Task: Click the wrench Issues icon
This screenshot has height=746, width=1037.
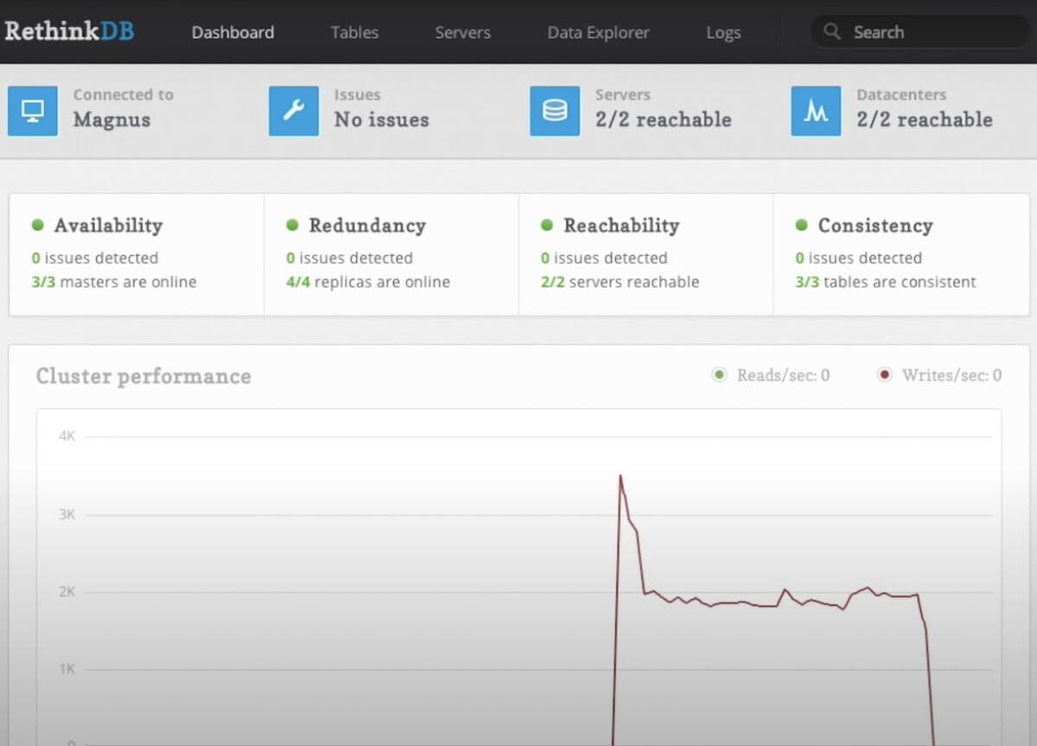Action: click(294, 111)
